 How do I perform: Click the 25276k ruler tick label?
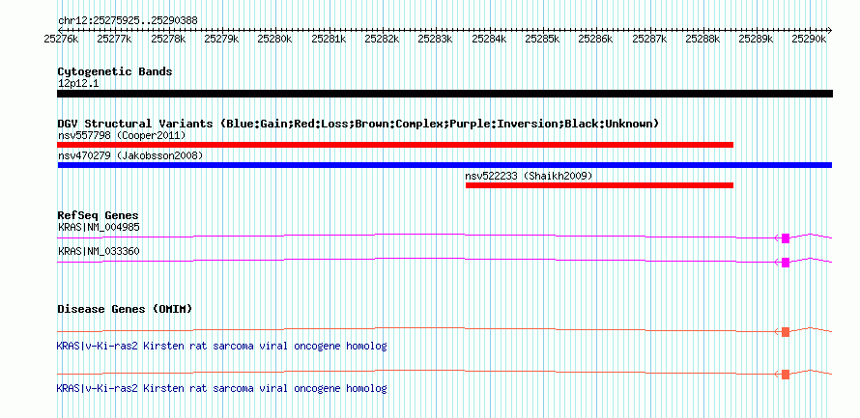(x=62, y=39)
